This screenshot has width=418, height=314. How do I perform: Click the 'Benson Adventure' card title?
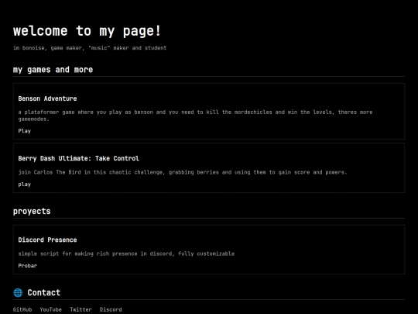coord(47,98)
